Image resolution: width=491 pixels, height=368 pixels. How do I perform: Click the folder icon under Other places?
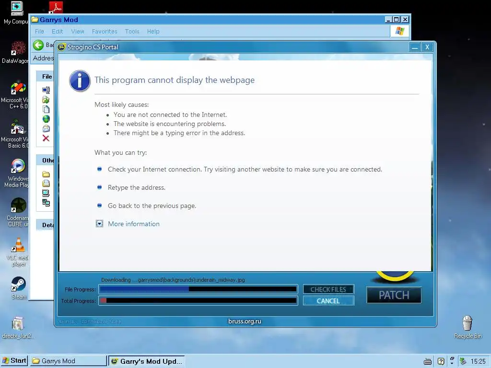point(46,174)
